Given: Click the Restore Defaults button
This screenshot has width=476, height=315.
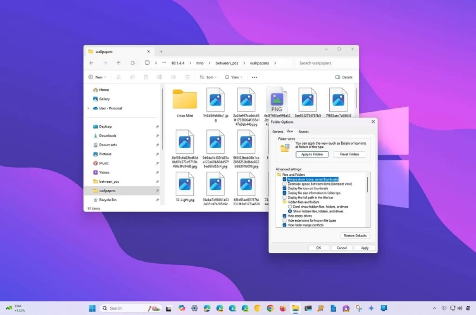Looking at the screenshot, I should [x=355, y=236].
